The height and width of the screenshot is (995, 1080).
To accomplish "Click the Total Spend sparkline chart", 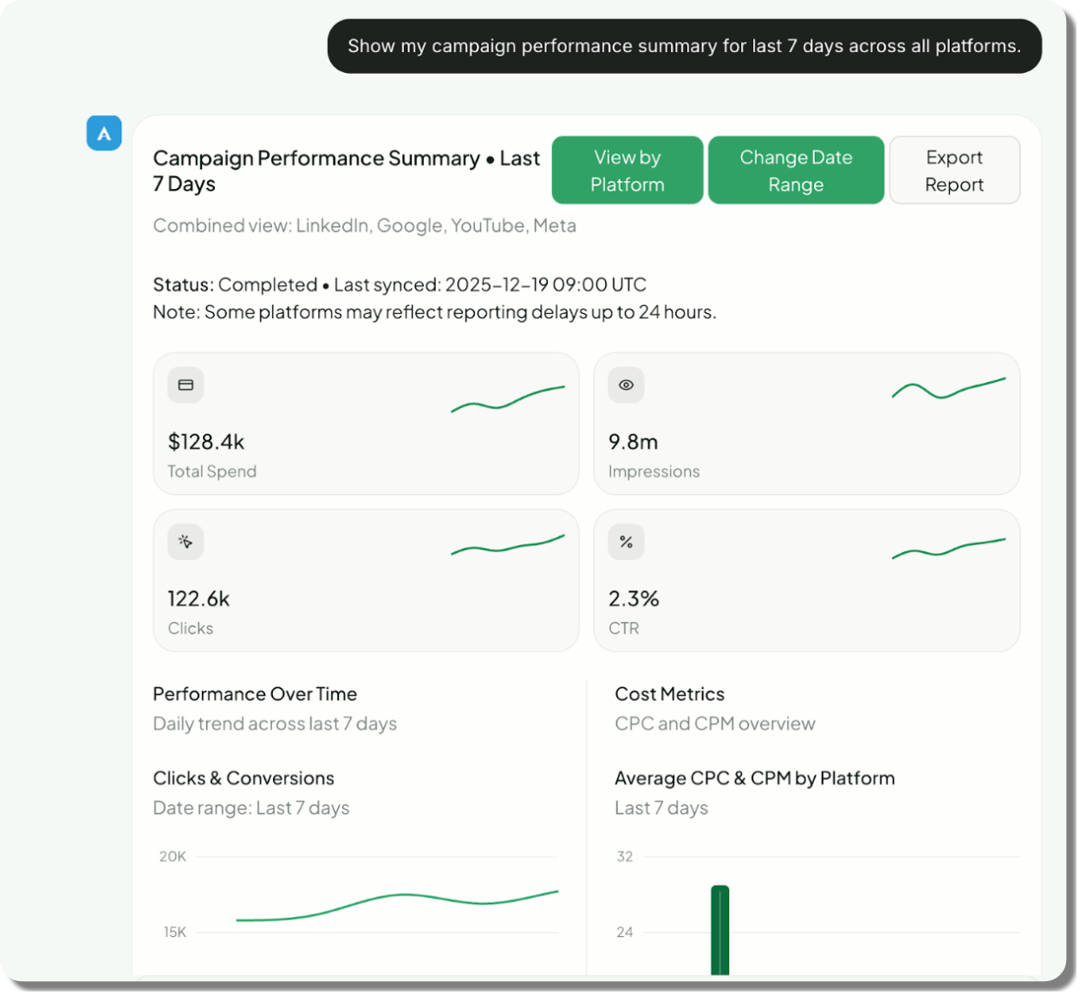I will coord(508,399).
